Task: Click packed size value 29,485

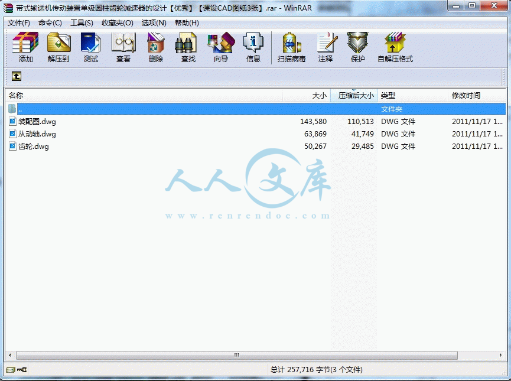Action: click(362, 146)
